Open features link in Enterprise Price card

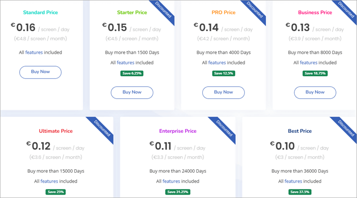pyautogui.click(x=171, y=181)
